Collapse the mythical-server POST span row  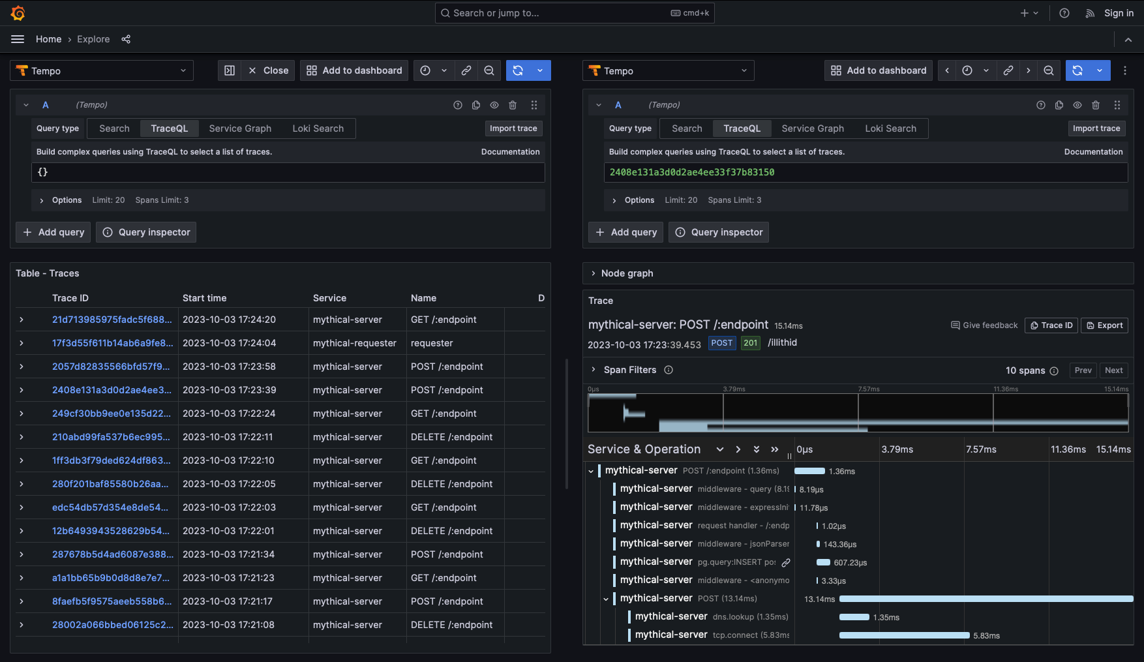[x=606, y=598]
